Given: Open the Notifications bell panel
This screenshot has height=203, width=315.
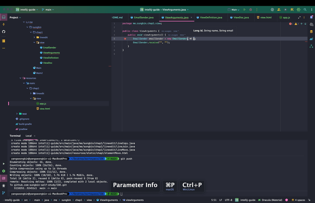Looking at the screenshot, I should tap(311, 17).
